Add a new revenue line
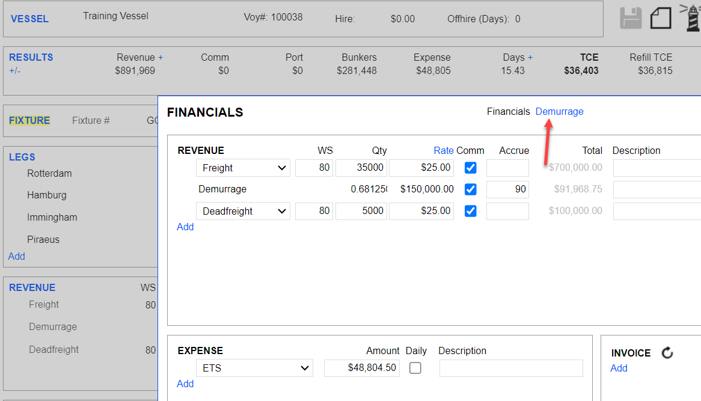The height and width of the screenshot is (401, 701). (x=185, y=227)
